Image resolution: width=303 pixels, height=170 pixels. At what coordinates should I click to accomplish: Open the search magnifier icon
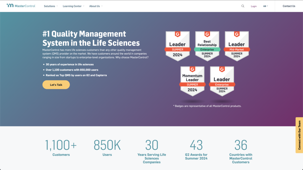tap(243, 6)
